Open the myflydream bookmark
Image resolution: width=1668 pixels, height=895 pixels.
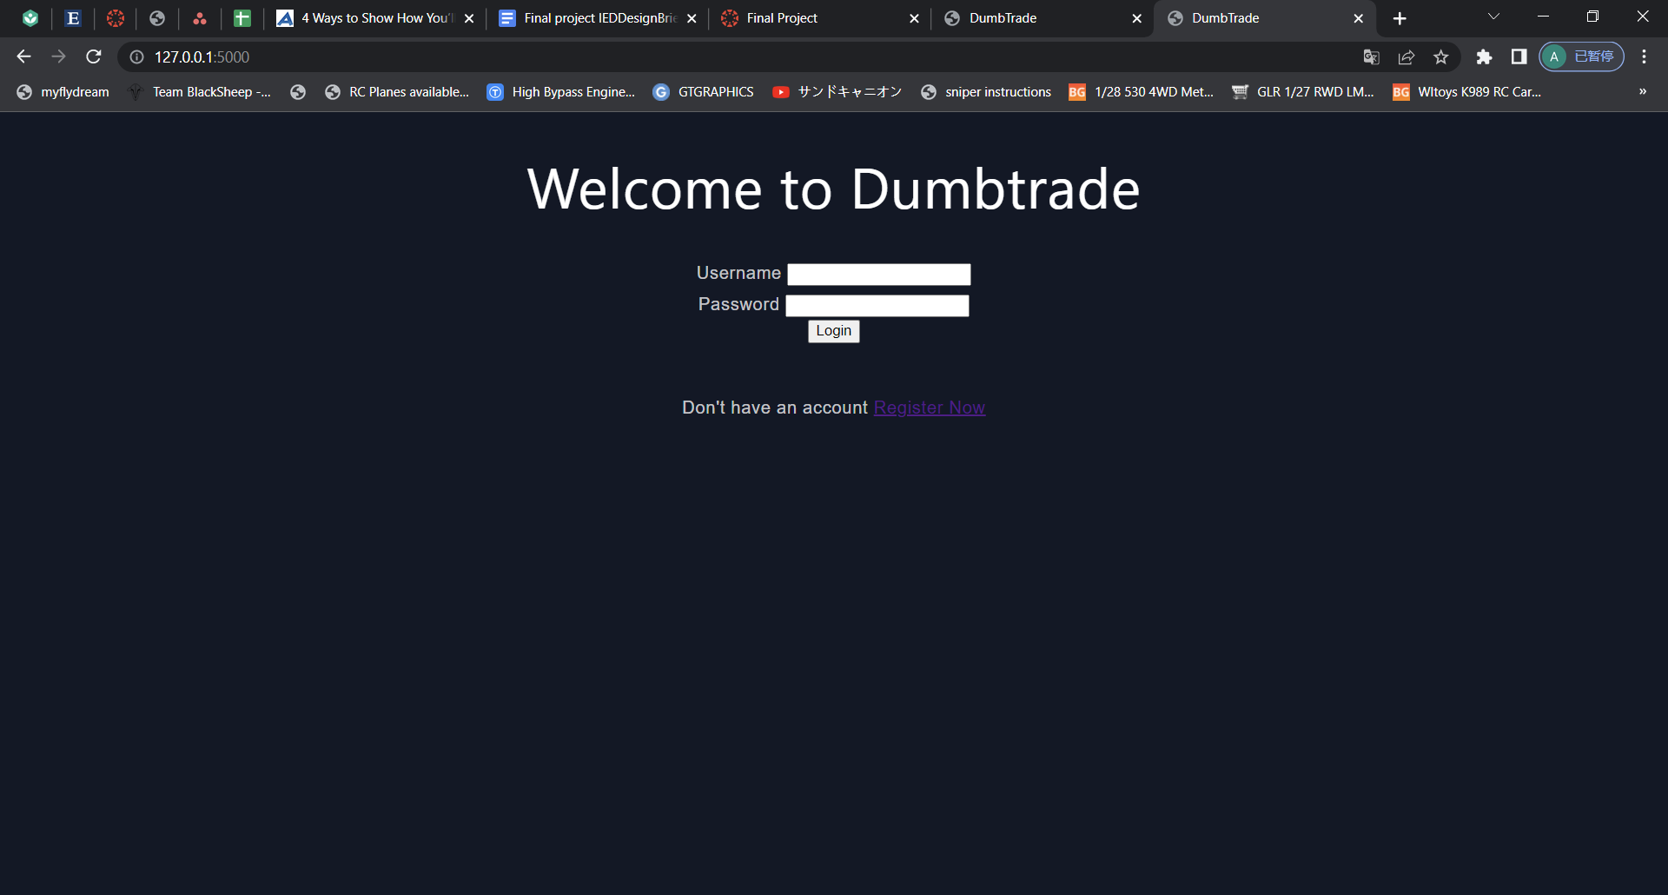tap(63, 92)
